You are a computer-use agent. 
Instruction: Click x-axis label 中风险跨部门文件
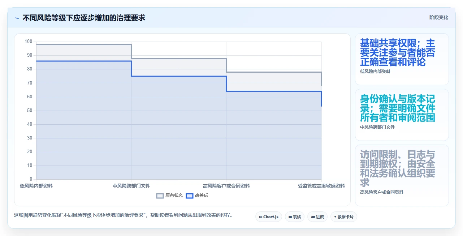[131, 186]
